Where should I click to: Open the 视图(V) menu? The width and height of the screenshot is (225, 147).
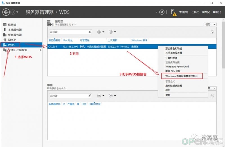[206, 12]
